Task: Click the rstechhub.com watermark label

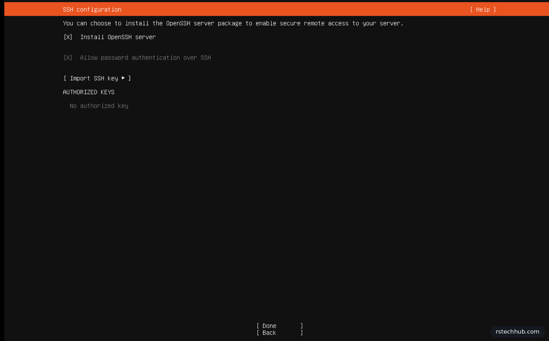Action: pyautogui.click(x=517, y=332)
